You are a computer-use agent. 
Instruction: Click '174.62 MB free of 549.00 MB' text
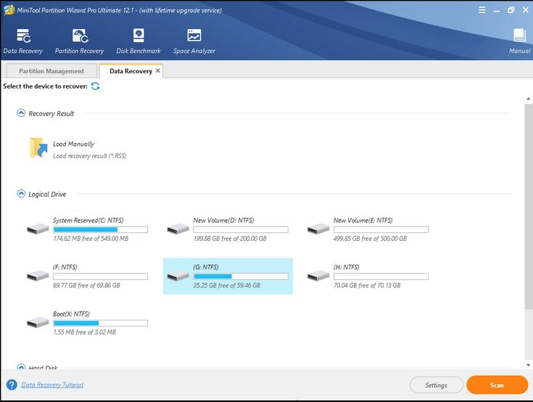91,239
